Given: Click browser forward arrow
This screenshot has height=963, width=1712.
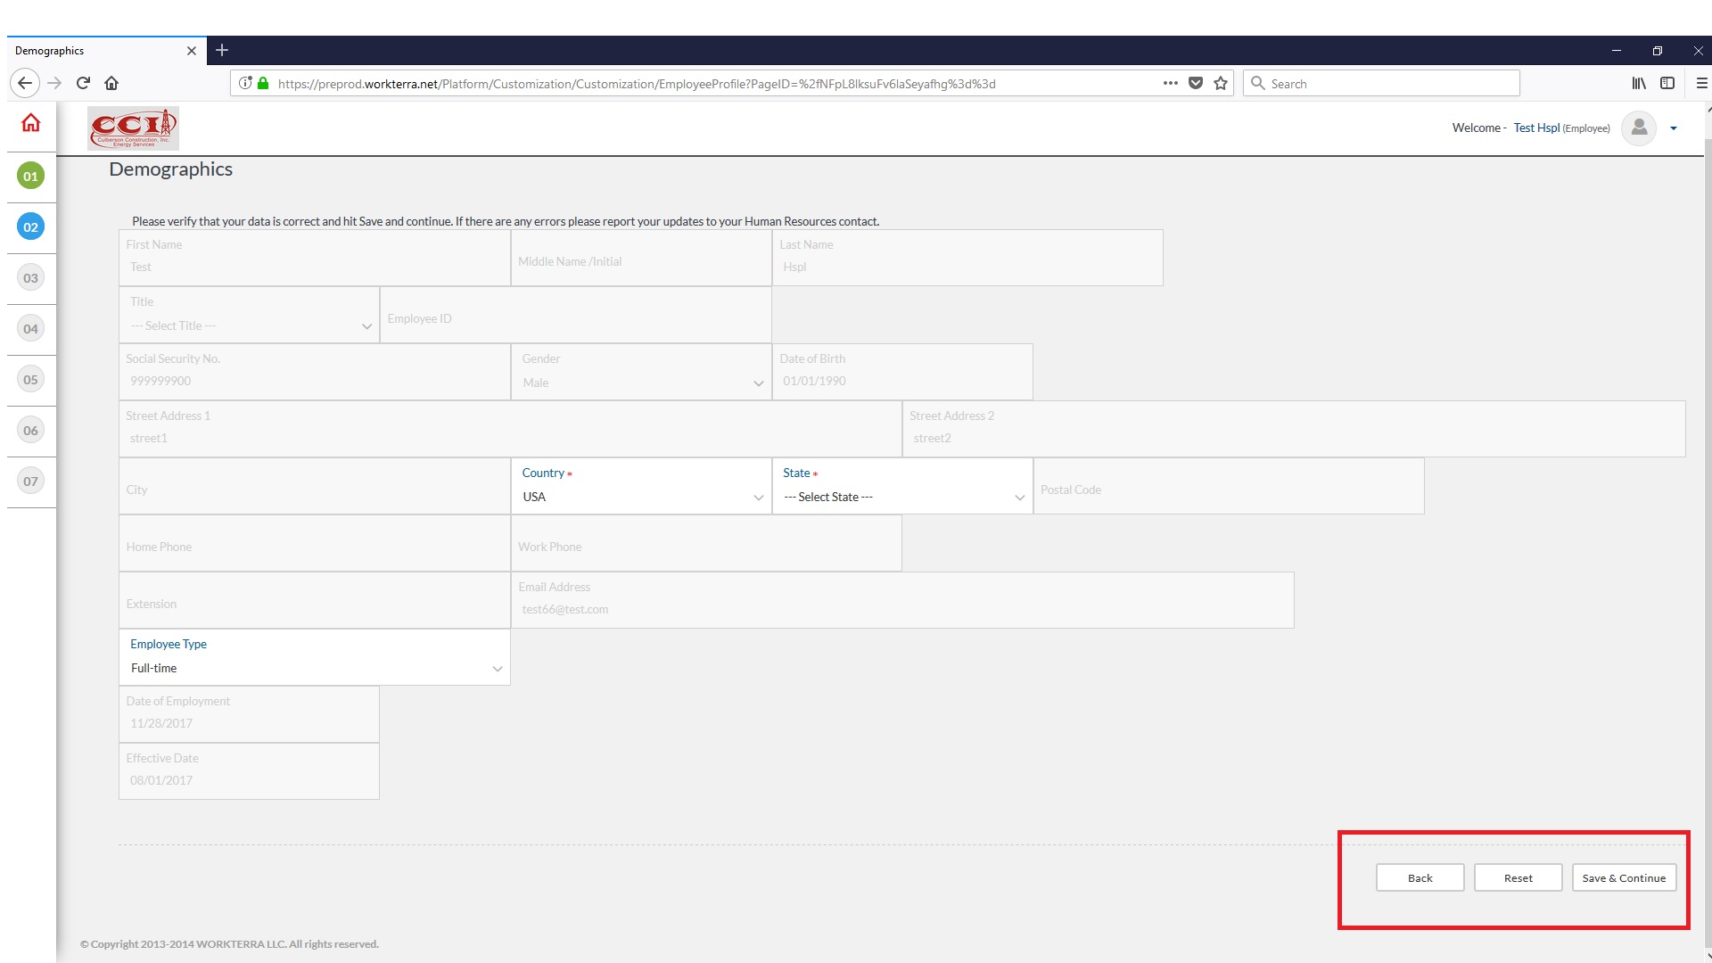Looking at the screenshot, I should pyautogui.click(x=54, y=83).
